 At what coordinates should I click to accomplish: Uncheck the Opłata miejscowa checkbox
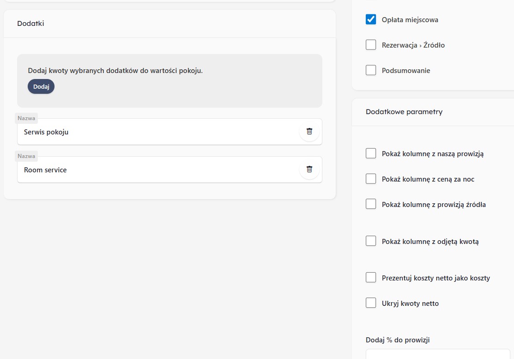(371, 19)
